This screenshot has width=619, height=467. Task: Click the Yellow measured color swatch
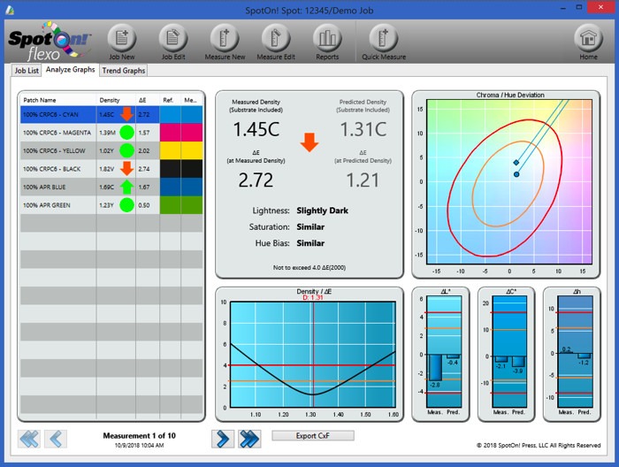[192, 150]
